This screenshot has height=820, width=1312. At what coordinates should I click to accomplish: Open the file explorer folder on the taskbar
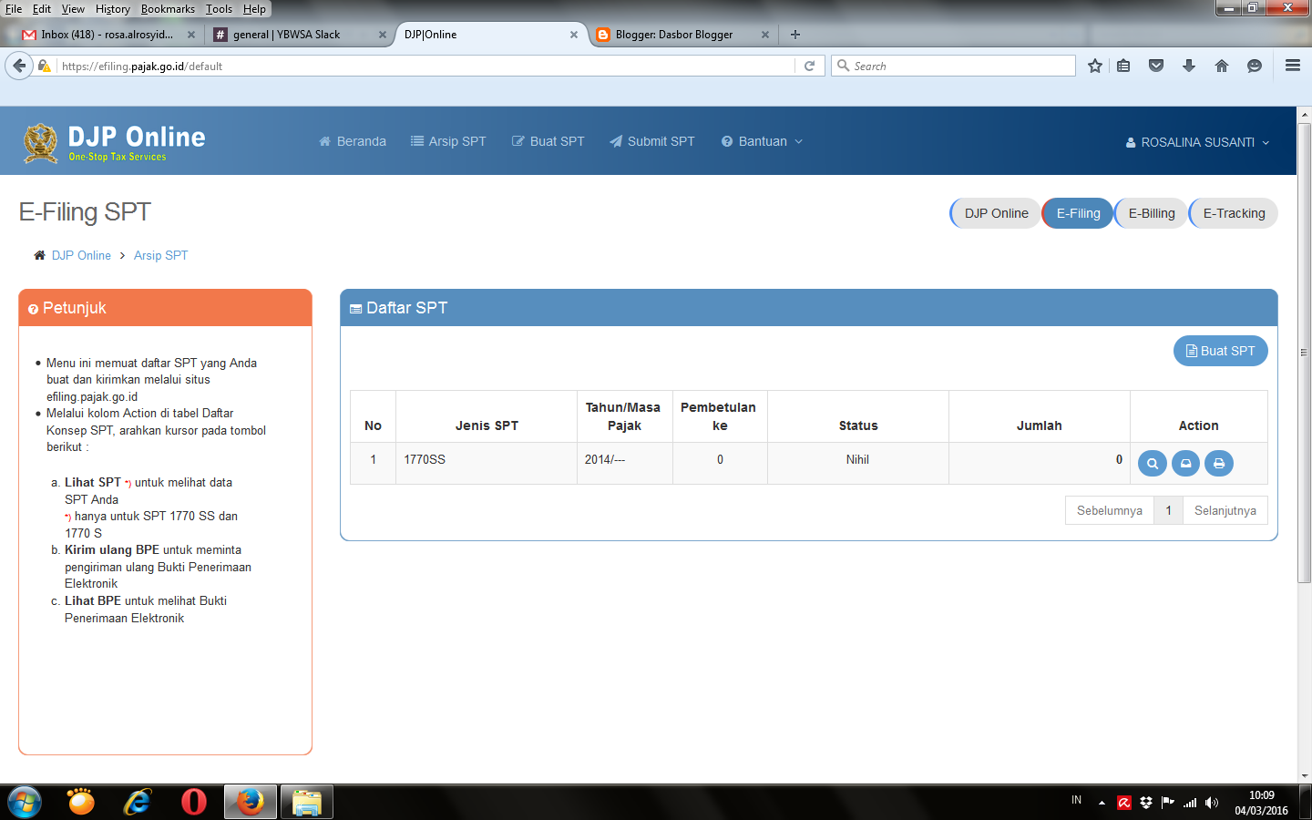[307, 803]
